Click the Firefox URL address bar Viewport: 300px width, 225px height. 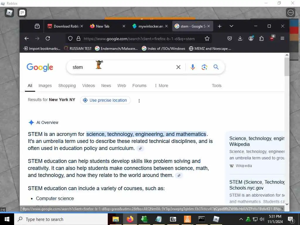click(139, 39)
